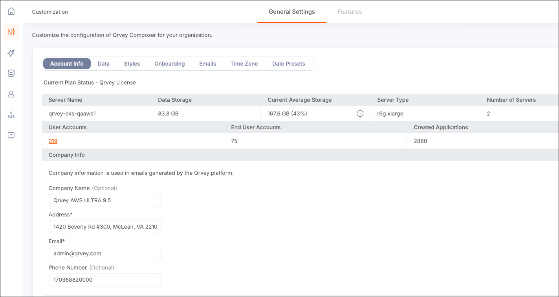Click the Company Info section header
The width and height of the screenshot is (559, 297).
(67, 155)
